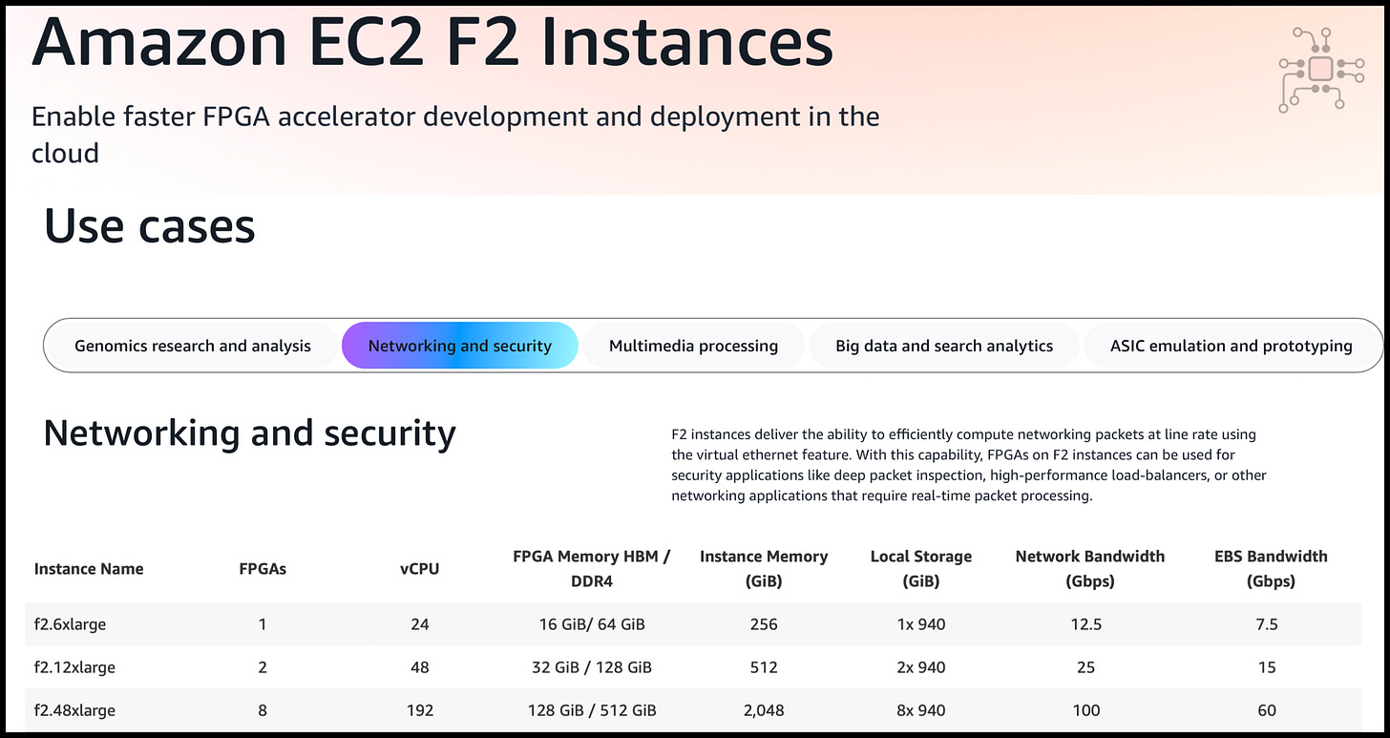Image resolution: width=1390 pixels, height=738 pixels.
Task: Click the Use cases heading
Action: tap(150, 226)
